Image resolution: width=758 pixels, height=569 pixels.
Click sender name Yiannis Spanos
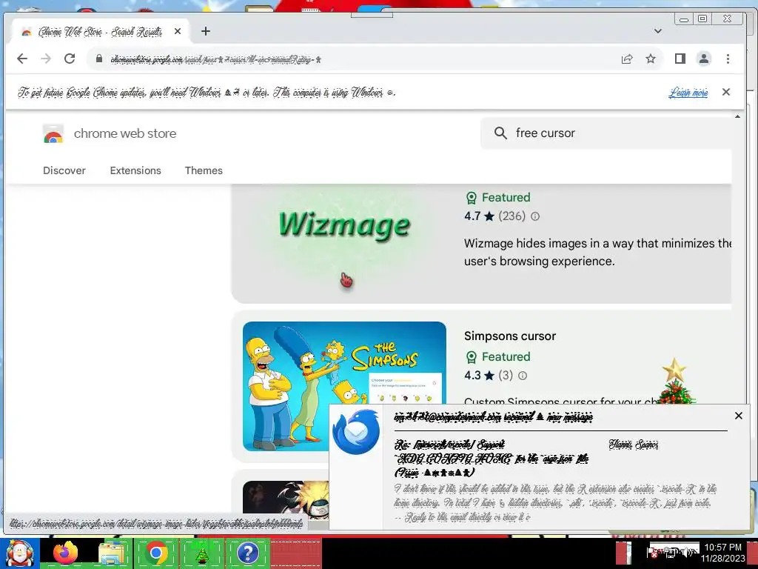[634, 445]
